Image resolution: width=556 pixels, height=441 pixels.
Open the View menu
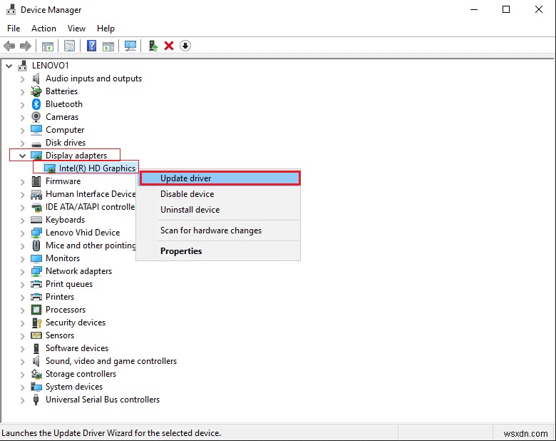pyautogui.click(x=76, y=29)
